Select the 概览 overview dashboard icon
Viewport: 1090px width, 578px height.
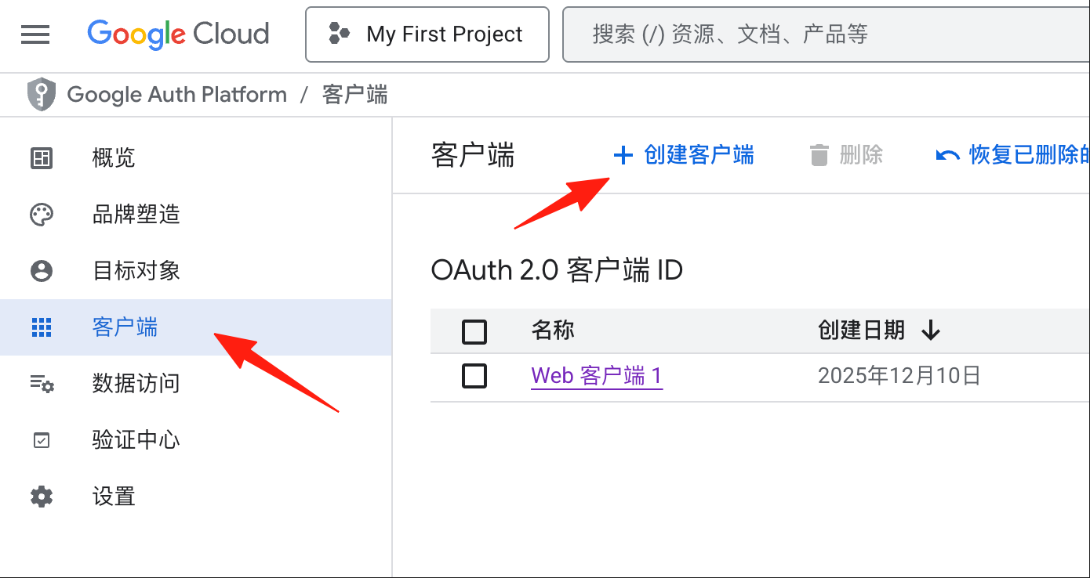(42, 158)
